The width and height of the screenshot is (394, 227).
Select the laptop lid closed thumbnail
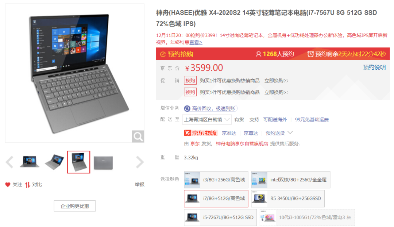[103, 162]
